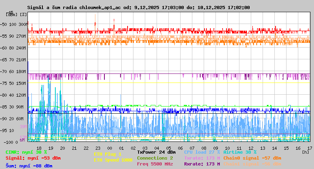
Task: Click the '06' hour tick label
Action: click(181, 148)
